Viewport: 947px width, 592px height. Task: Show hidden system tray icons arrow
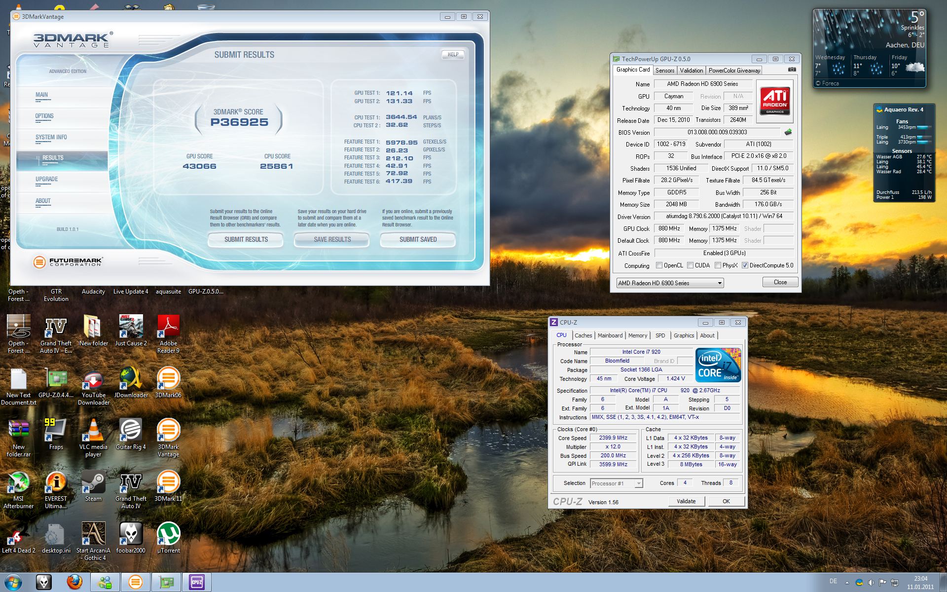pos(847,583)
